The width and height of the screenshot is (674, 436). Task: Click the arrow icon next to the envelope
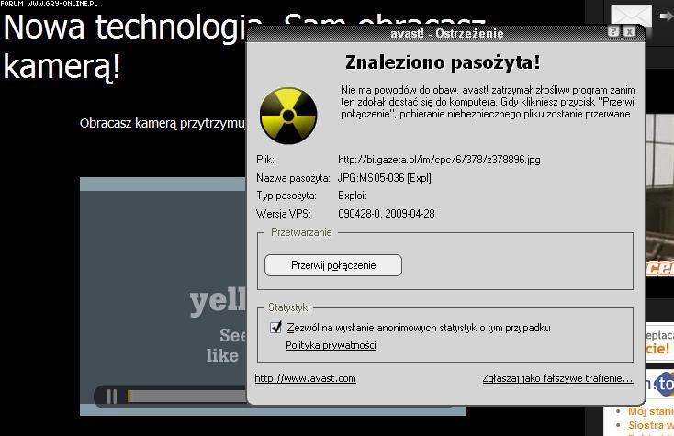[x=667, y=17]
